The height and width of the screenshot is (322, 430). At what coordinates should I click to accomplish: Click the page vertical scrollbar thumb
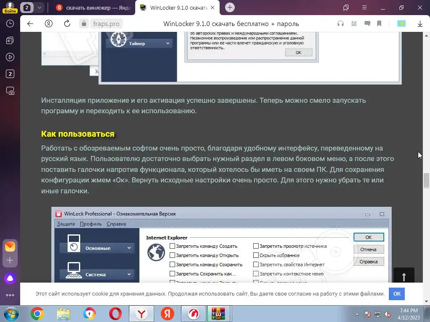click(x=426, y=181)
